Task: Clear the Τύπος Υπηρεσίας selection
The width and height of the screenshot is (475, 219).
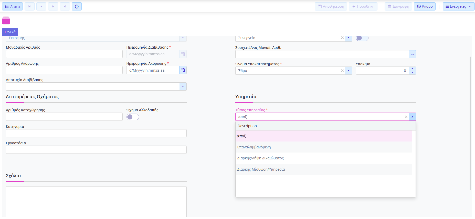Action: [406, 117]
